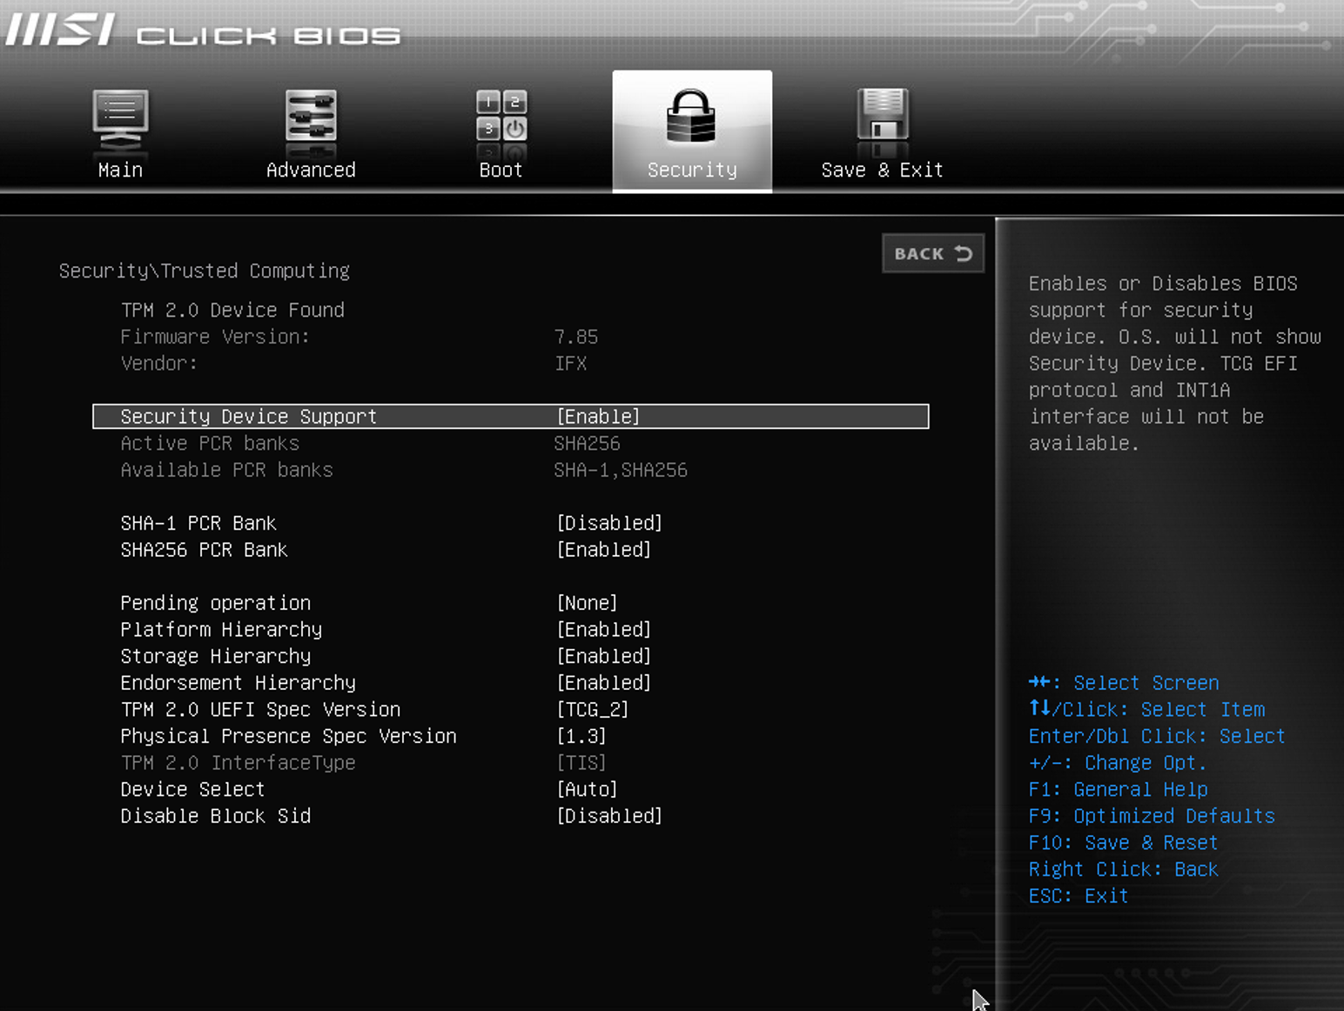The image size is (1344, 1011).
Task: Click the Security padlock icon
Action: 691,116
